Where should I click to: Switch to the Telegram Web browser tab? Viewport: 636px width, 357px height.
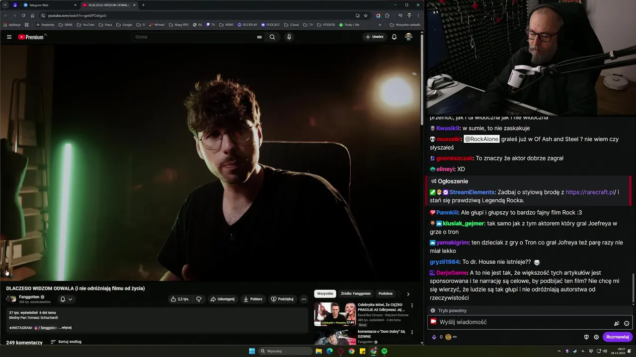[49, 5]
